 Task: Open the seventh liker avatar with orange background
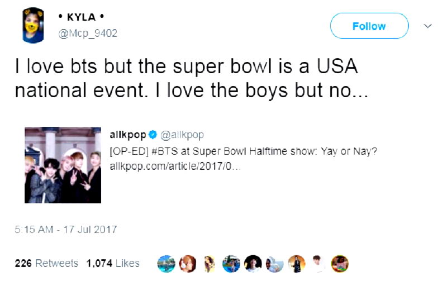point(297,263)
